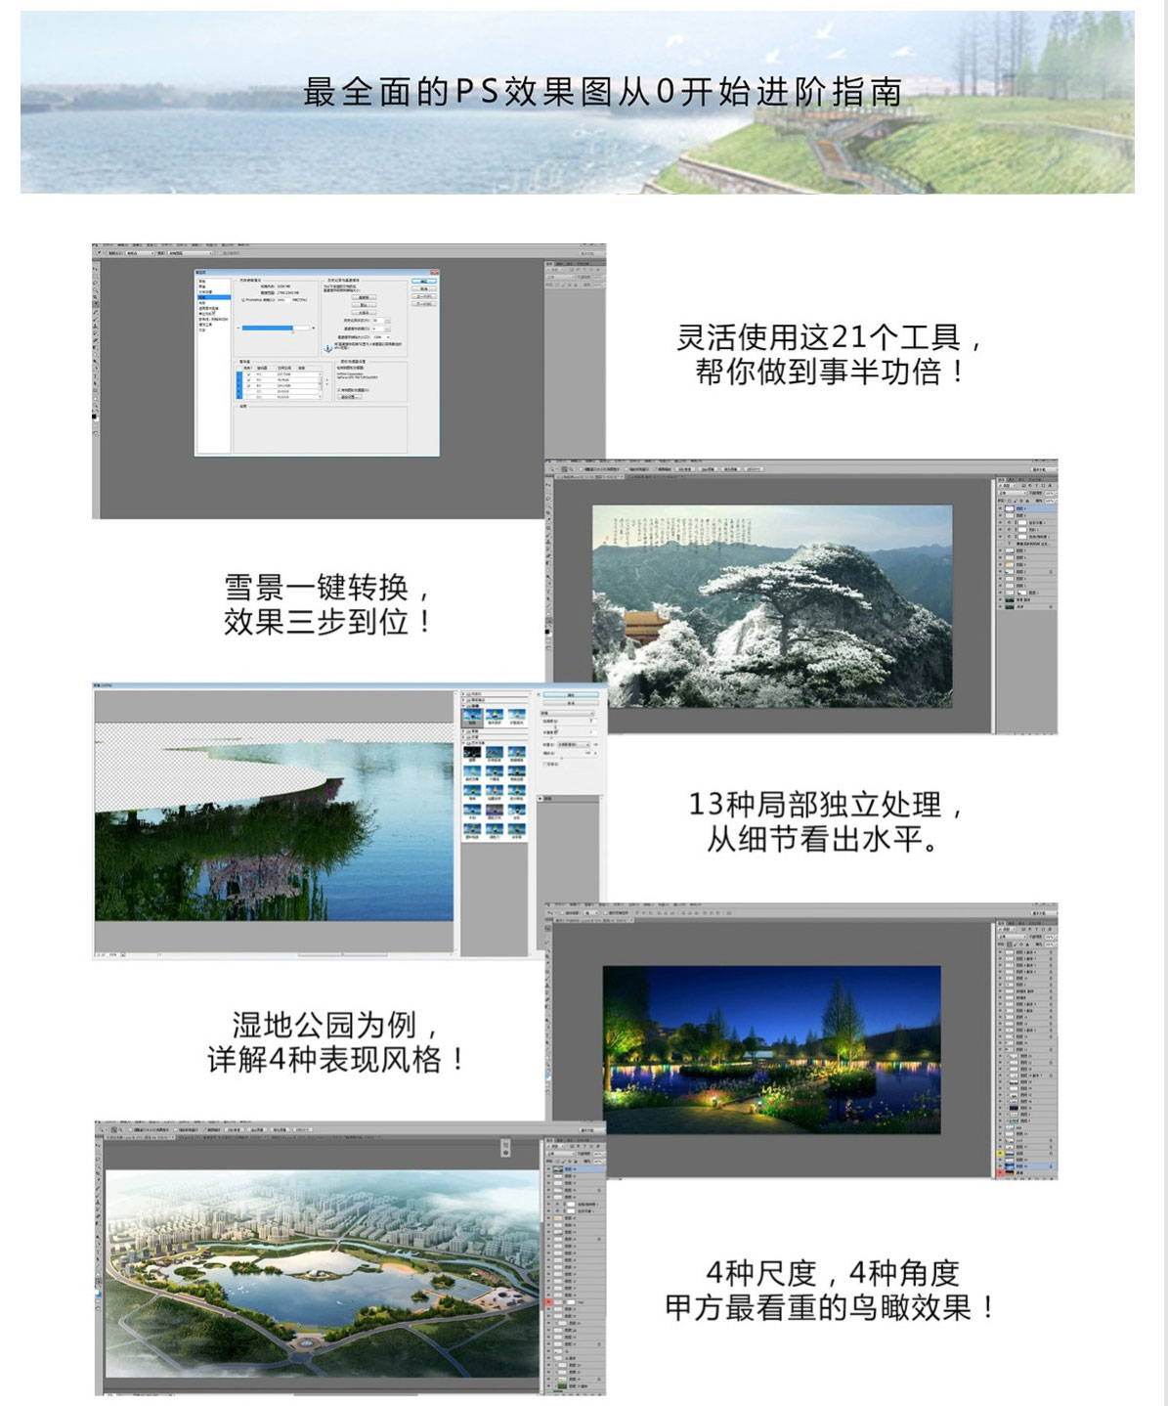Open the cache level dropdown in Preferences dialog

click(381, 329)
